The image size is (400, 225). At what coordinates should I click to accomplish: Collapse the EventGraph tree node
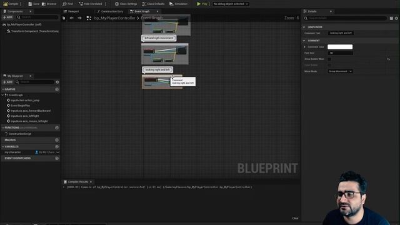click(x=2, y=95)
